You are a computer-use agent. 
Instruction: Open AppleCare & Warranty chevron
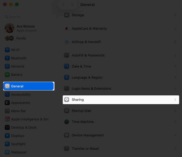(x=175, y=29)
